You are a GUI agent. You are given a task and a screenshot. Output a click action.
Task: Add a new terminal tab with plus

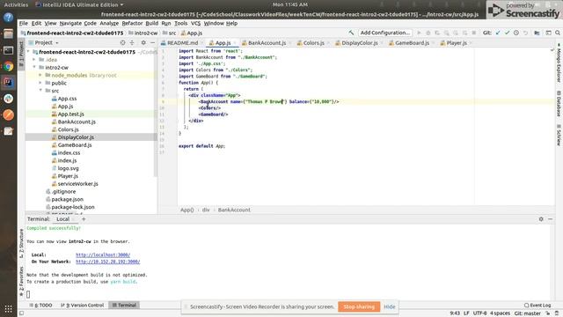click(84, 219)
